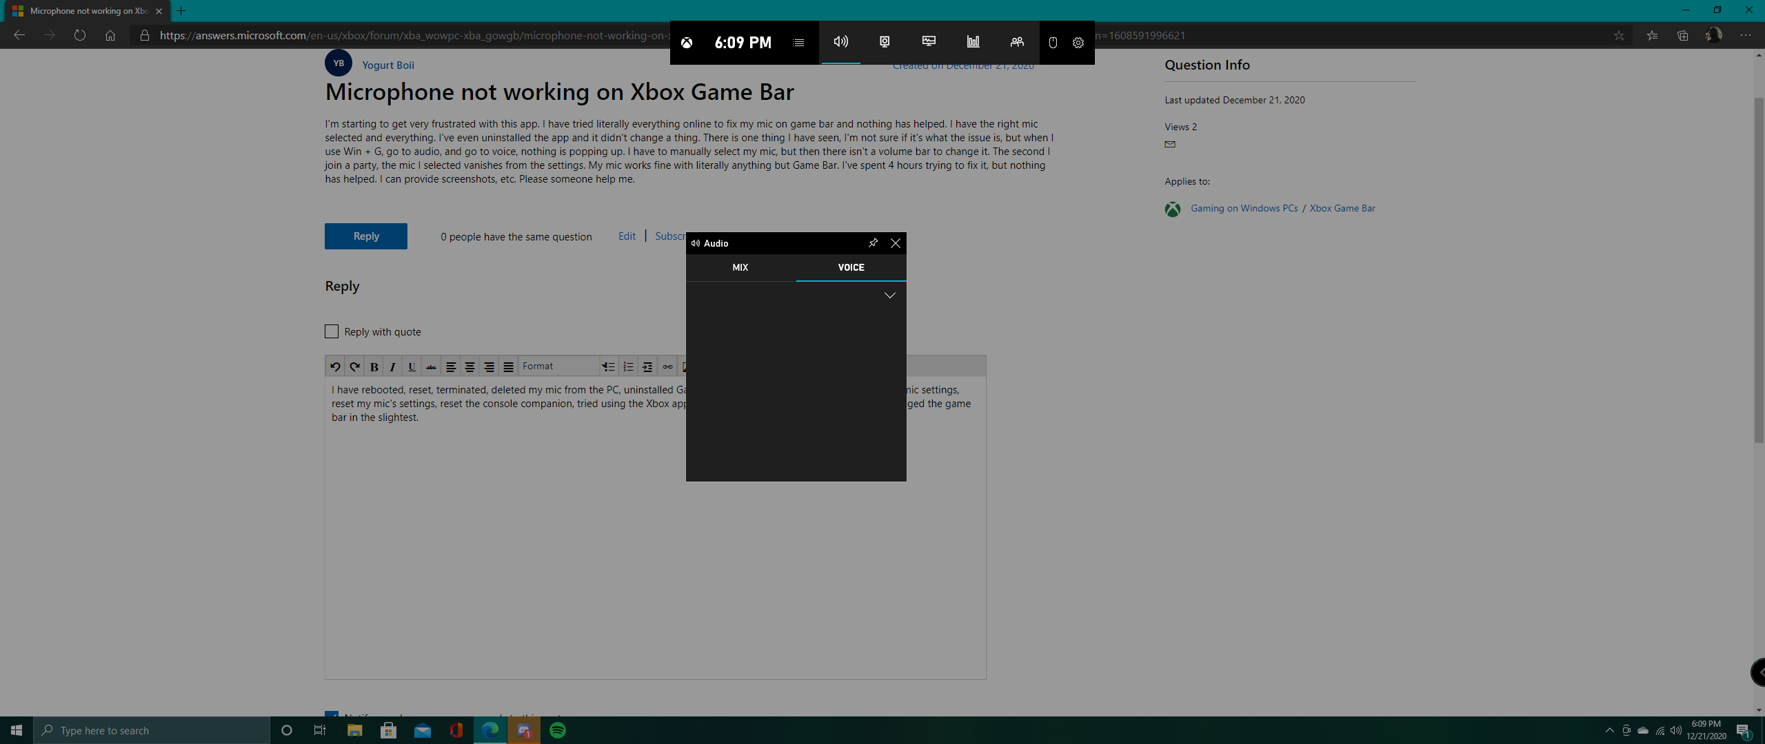The image size is (1765, 744).
Task: Open browser Collections
Action: coord(1683,35)
